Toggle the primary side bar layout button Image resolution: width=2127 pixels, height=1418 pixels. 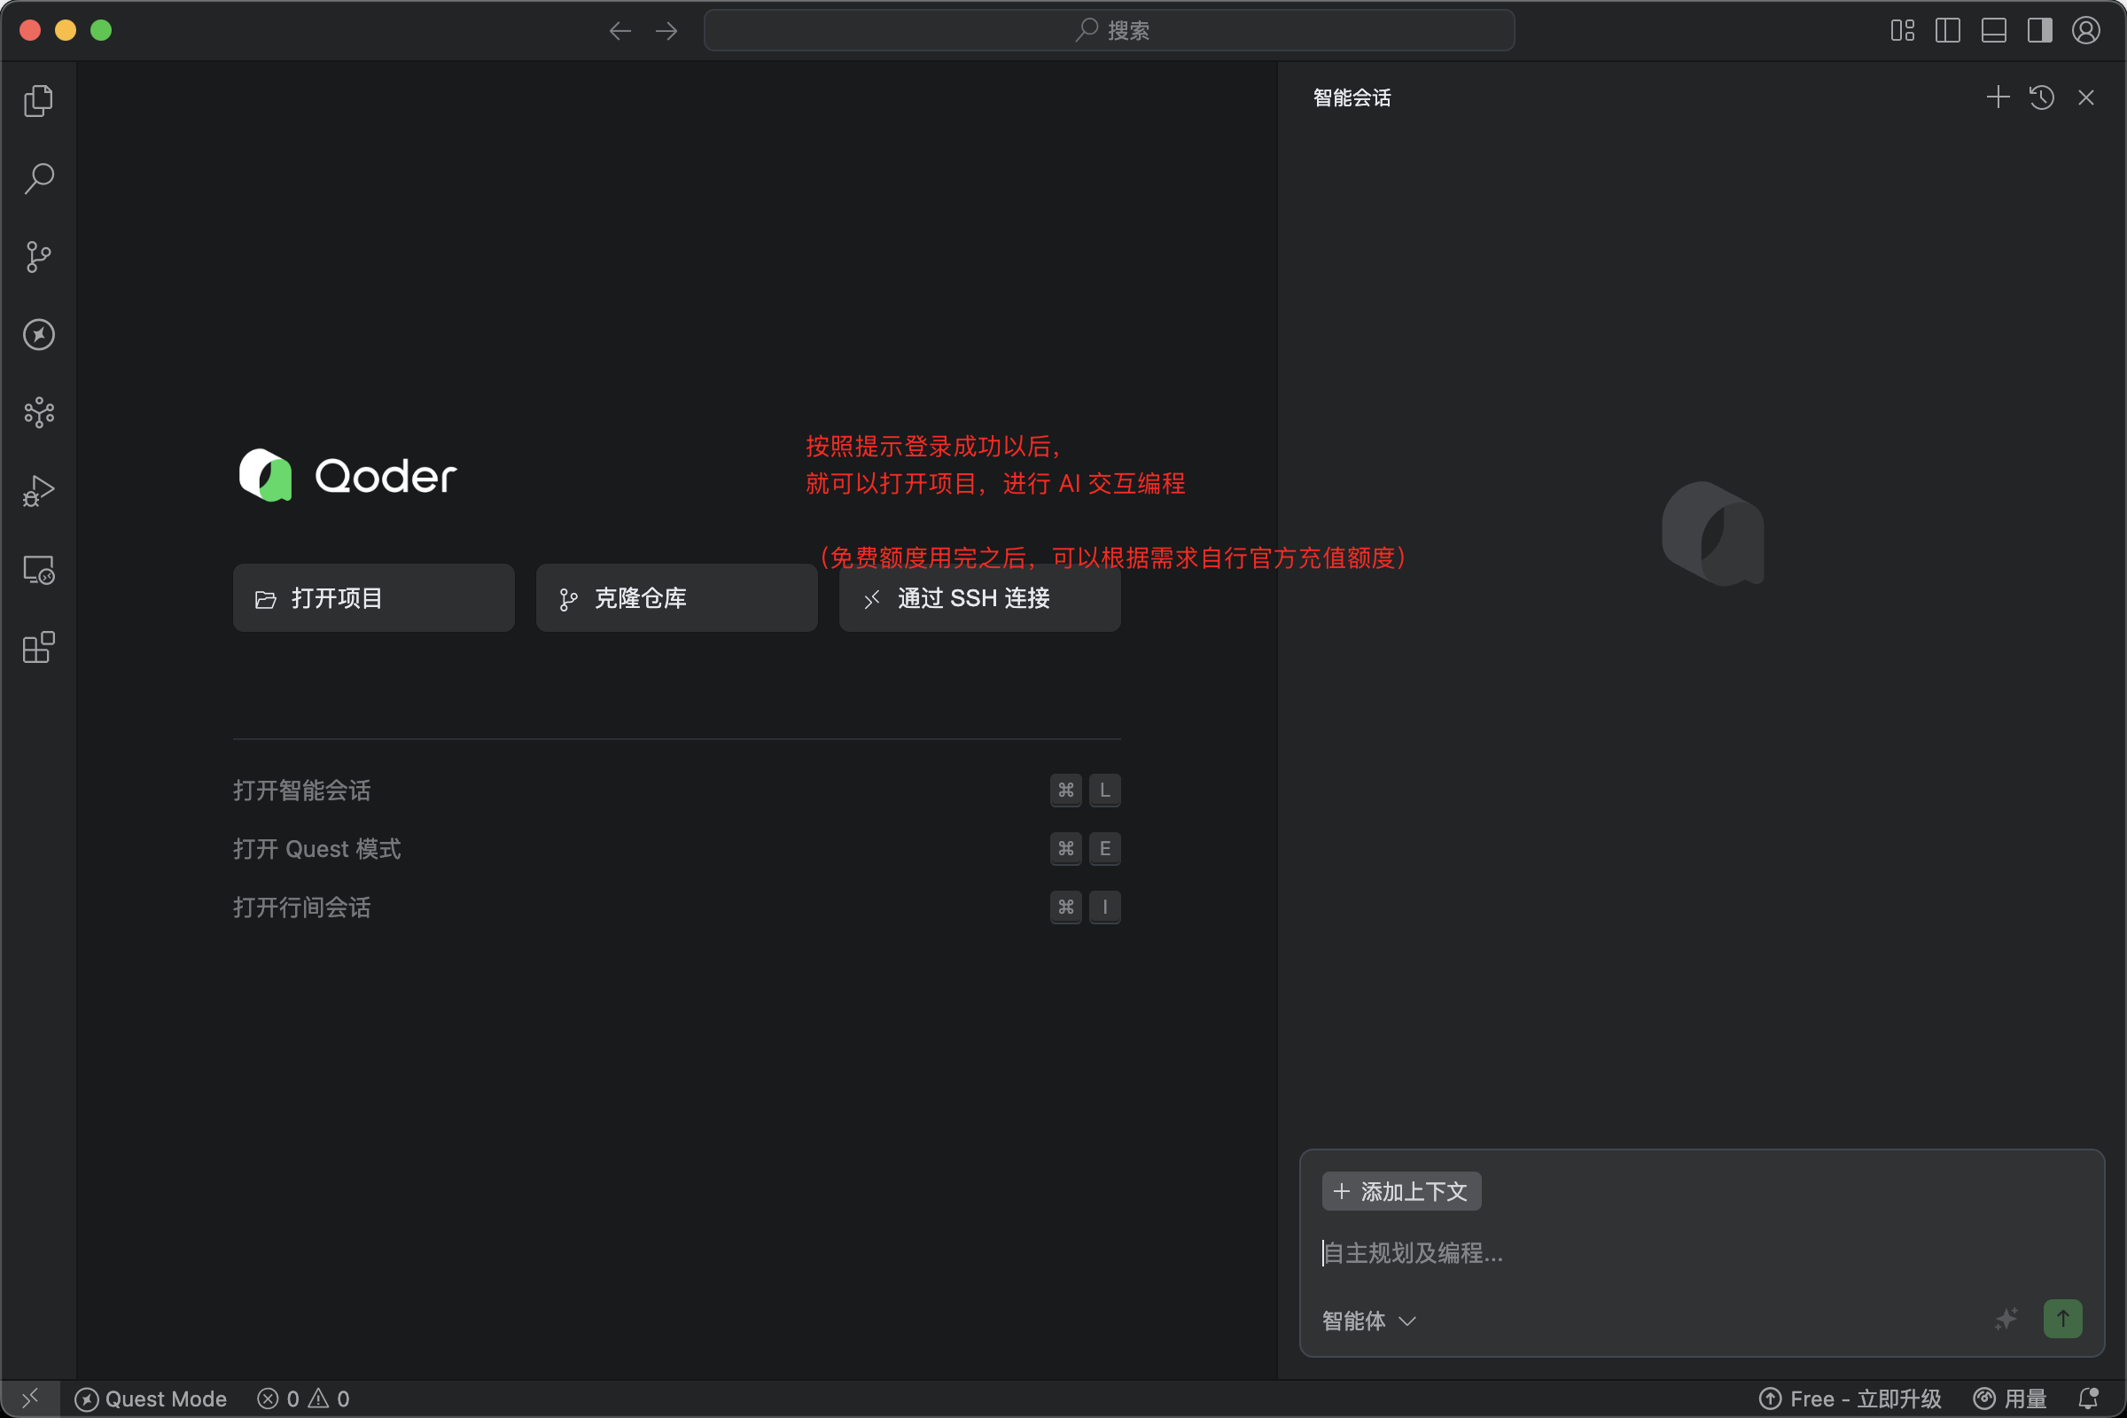point(1947,31)
